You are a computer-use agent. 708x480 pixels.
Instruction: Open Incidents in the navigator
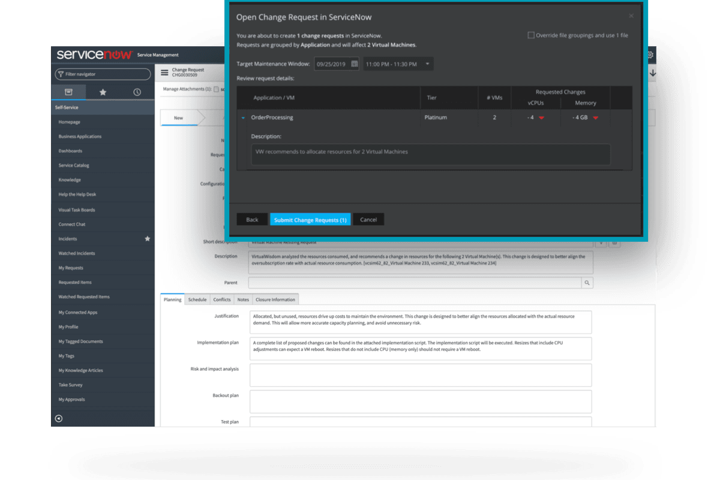tap(68, 239)
